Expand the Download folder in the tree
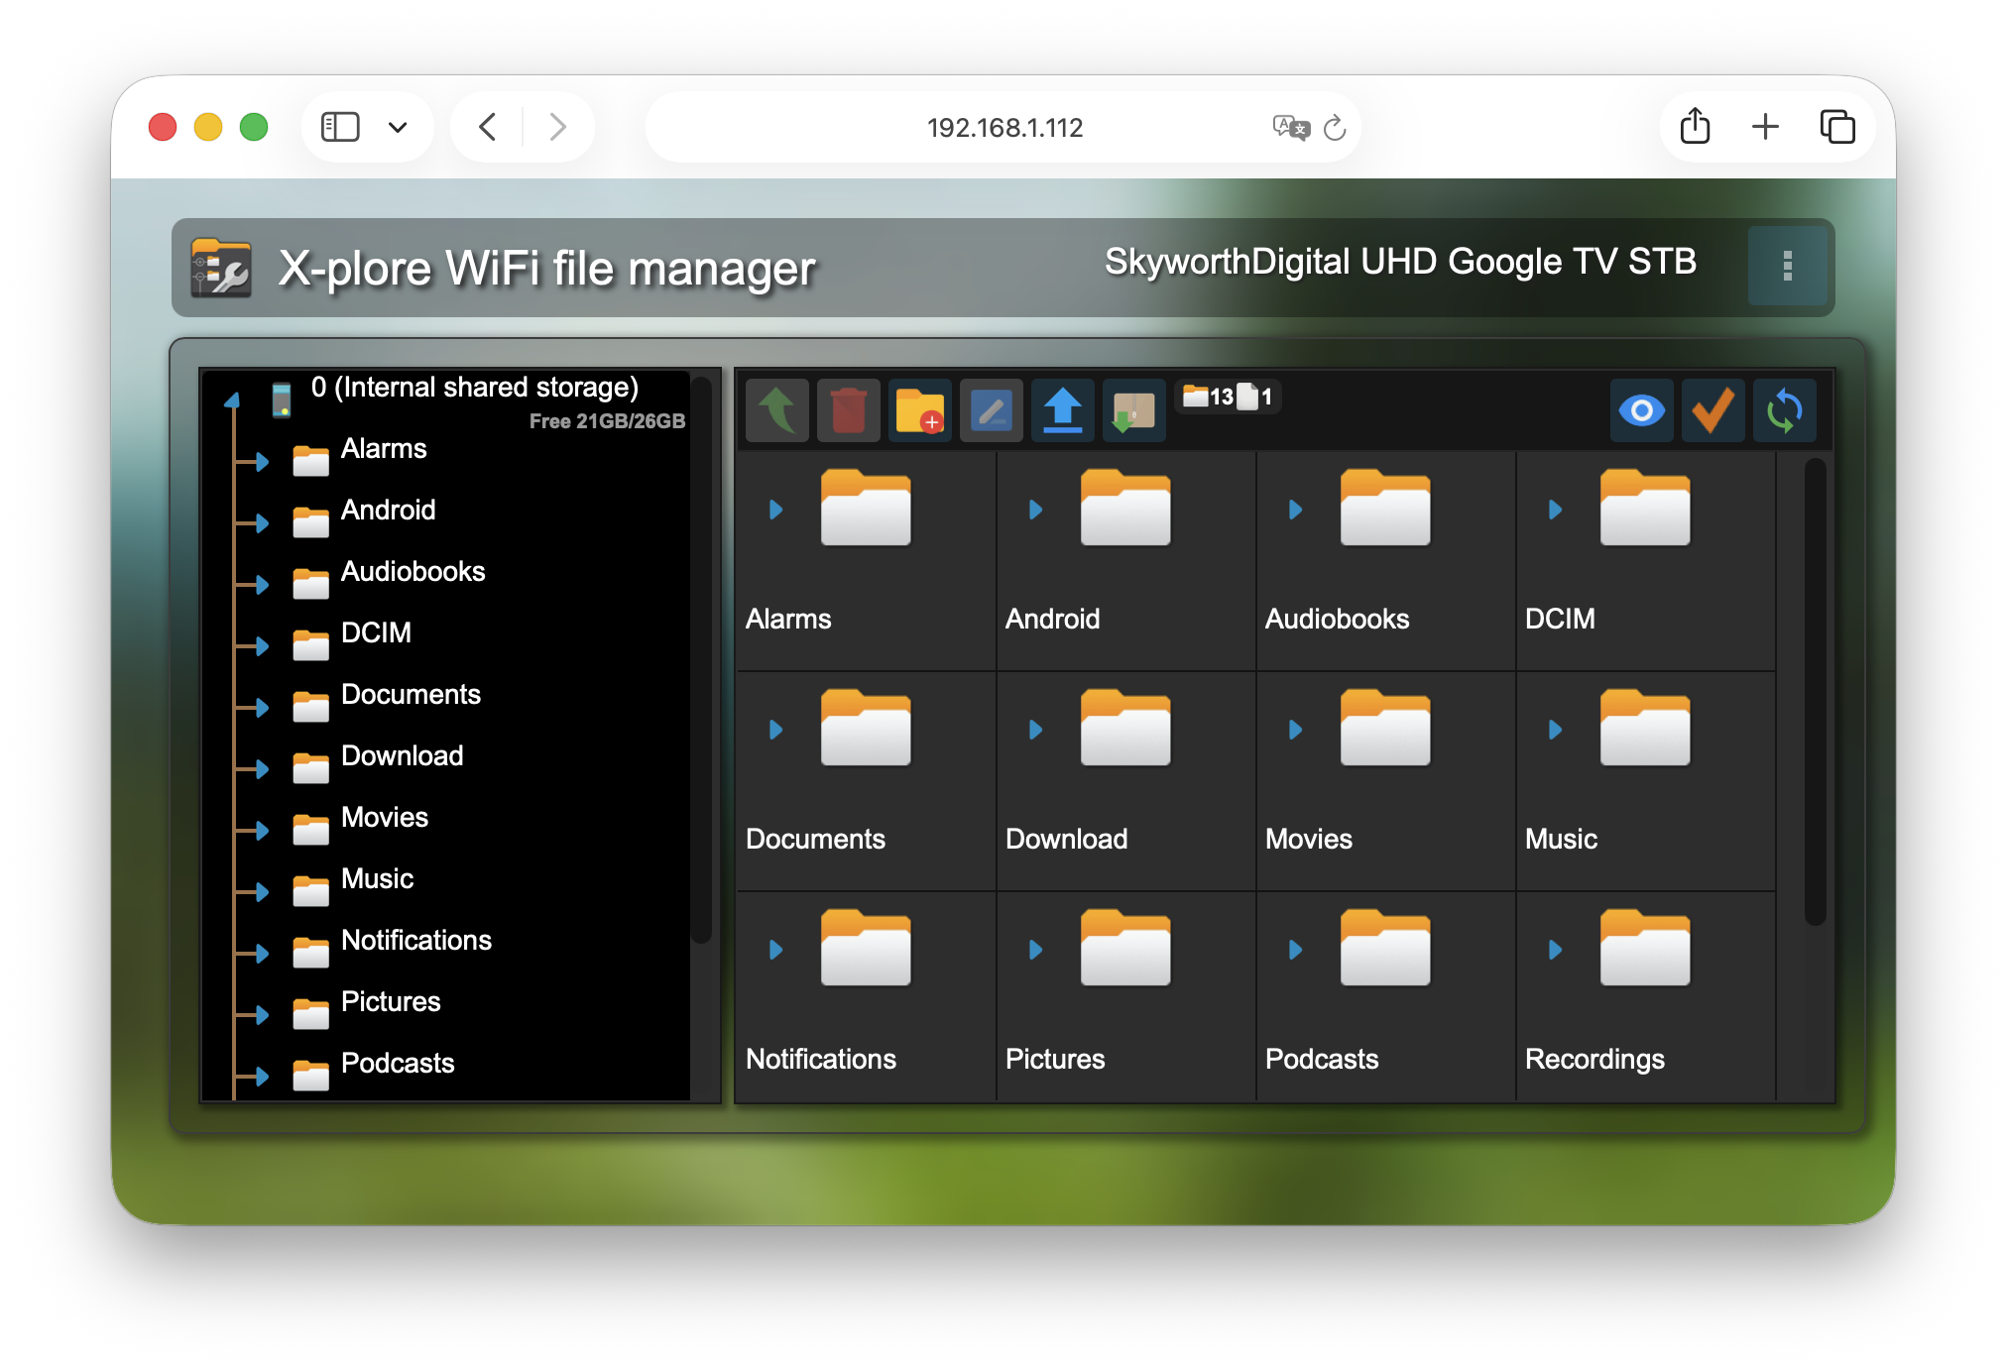This screenshot has height=1372, width=2007. [261, 768]
